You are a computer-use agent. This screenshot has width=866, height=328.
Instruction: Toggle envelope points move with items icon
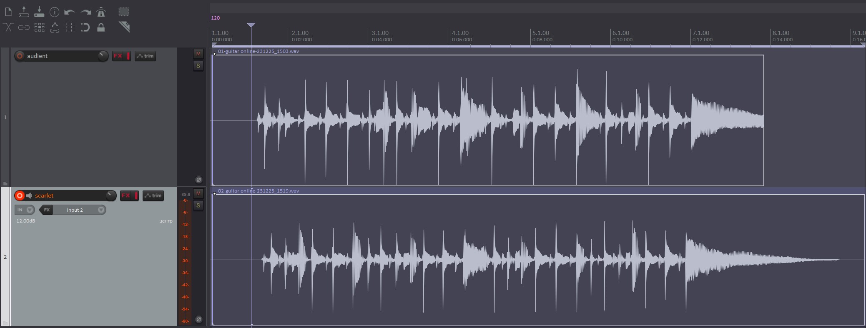tap(55, 28)
